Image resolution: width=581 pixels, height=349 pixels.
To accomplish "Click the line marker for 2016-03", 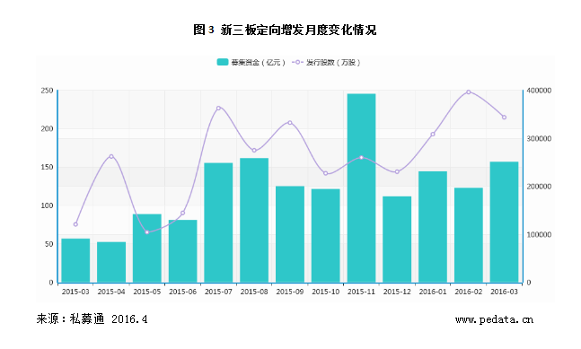I will point(504,118).
